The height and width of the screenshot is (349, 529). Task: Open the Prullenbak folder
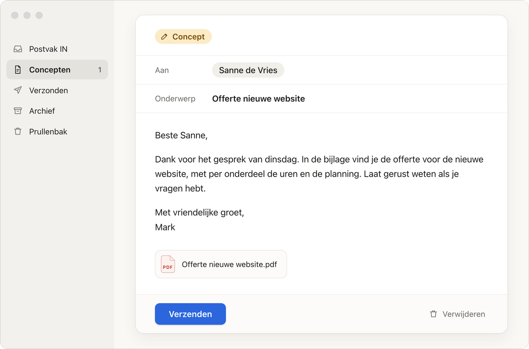point(57,132)
